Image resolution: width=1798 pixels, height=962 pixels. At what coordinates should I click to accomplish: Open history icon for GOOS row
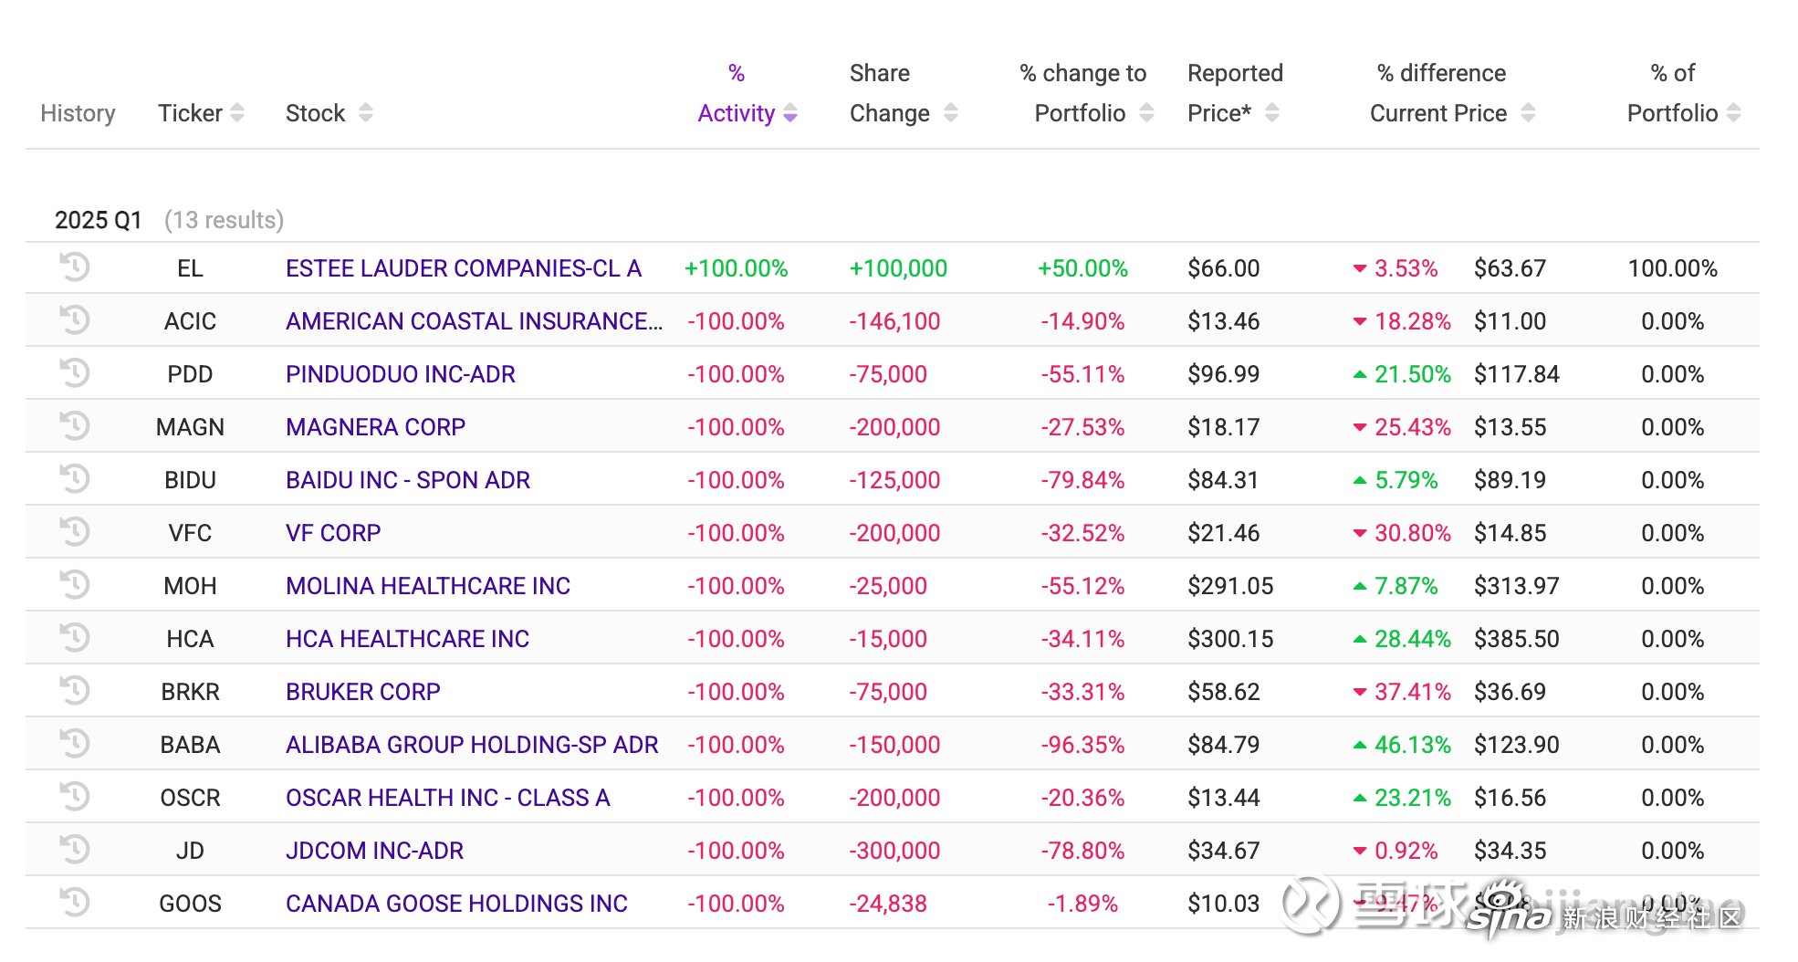coord(75,902)
